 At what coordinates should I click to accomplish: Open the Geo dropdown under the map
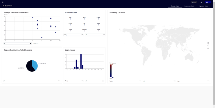[193, 81]
